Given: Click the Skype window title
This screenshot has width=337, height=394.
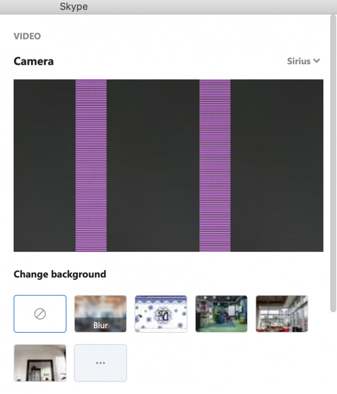Looking at the screenshot, I should [x=74, y=6].
